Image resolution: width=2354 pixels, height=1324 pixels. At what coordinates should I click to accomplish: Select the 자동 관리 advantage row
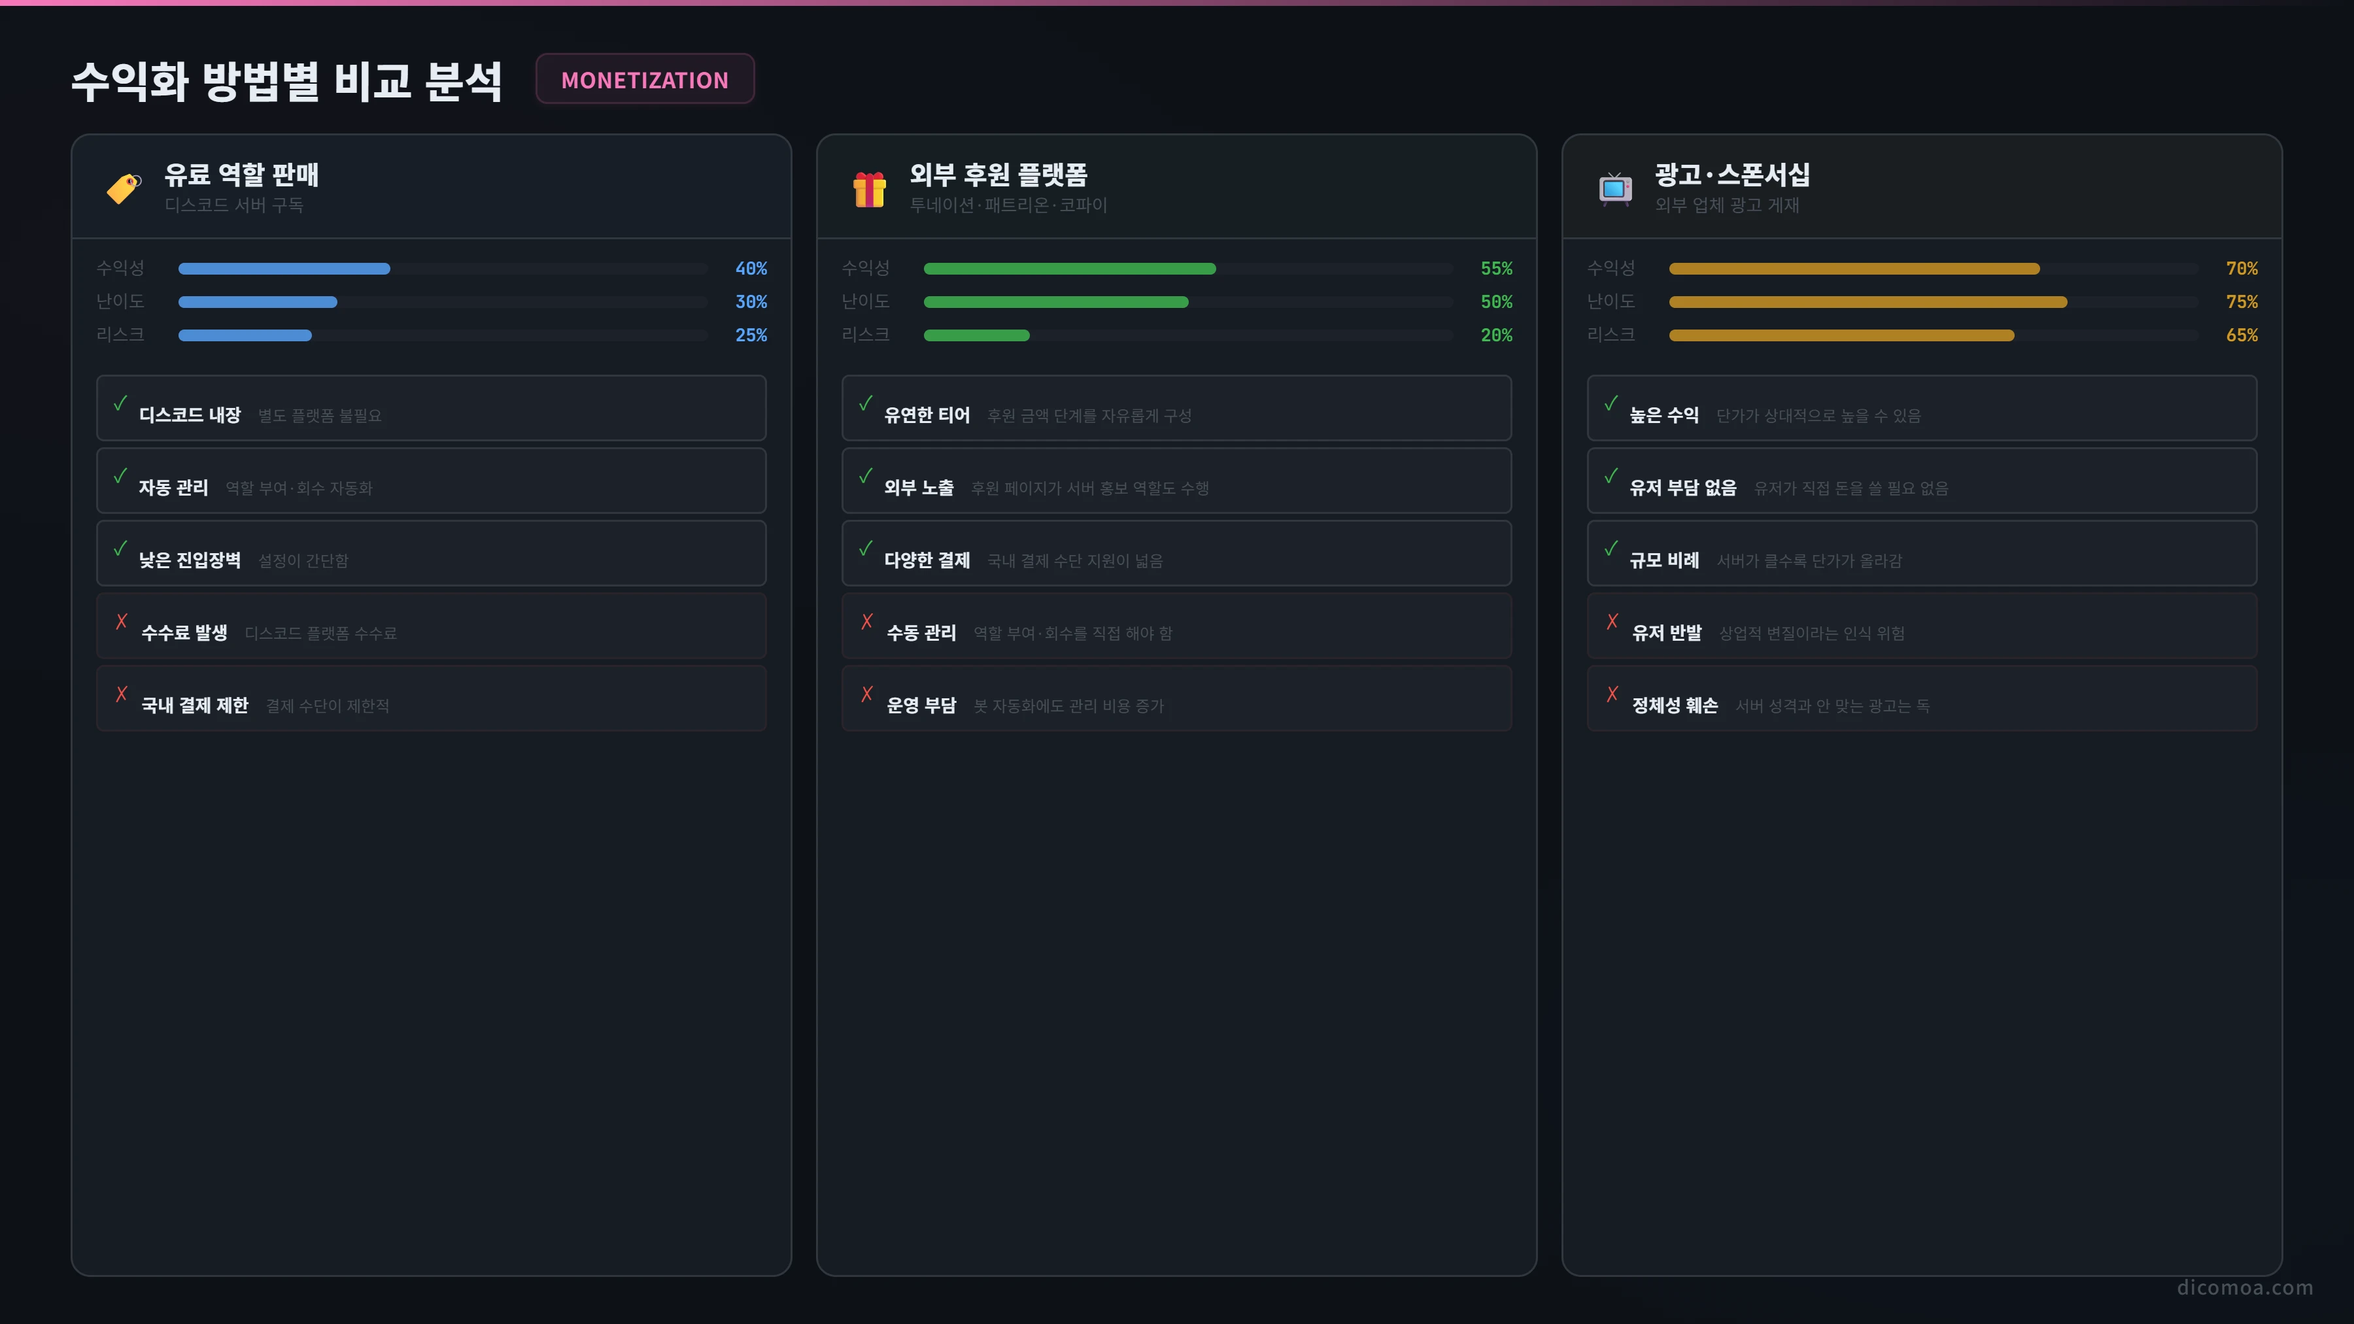point(432,481)
